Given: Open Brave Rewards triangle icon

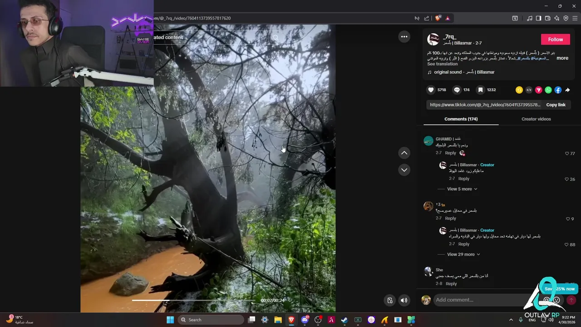Looking at the screenshot, I should tap(448, 18).
